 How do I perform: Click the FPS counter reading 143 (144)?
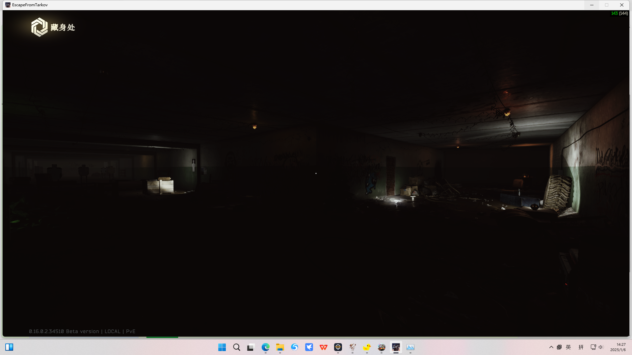click(619, 13)
